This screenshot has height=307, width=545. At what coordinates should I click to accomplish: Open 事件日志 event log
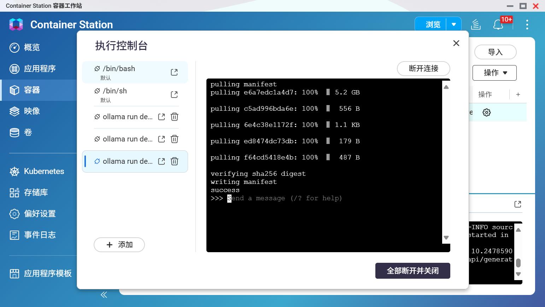pos(39,235)
